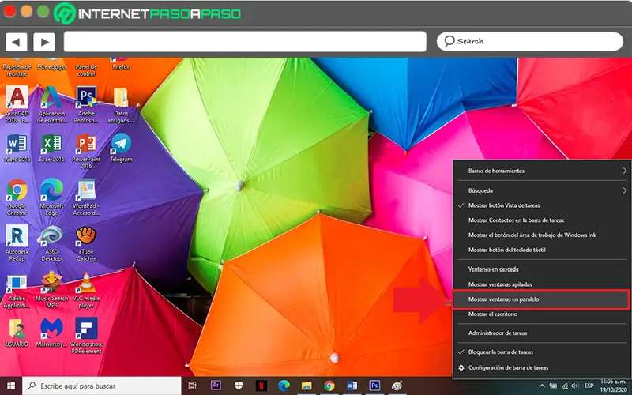Expand the Barras de herramientas submenu

pyautogui.click(x=540, y=171)
